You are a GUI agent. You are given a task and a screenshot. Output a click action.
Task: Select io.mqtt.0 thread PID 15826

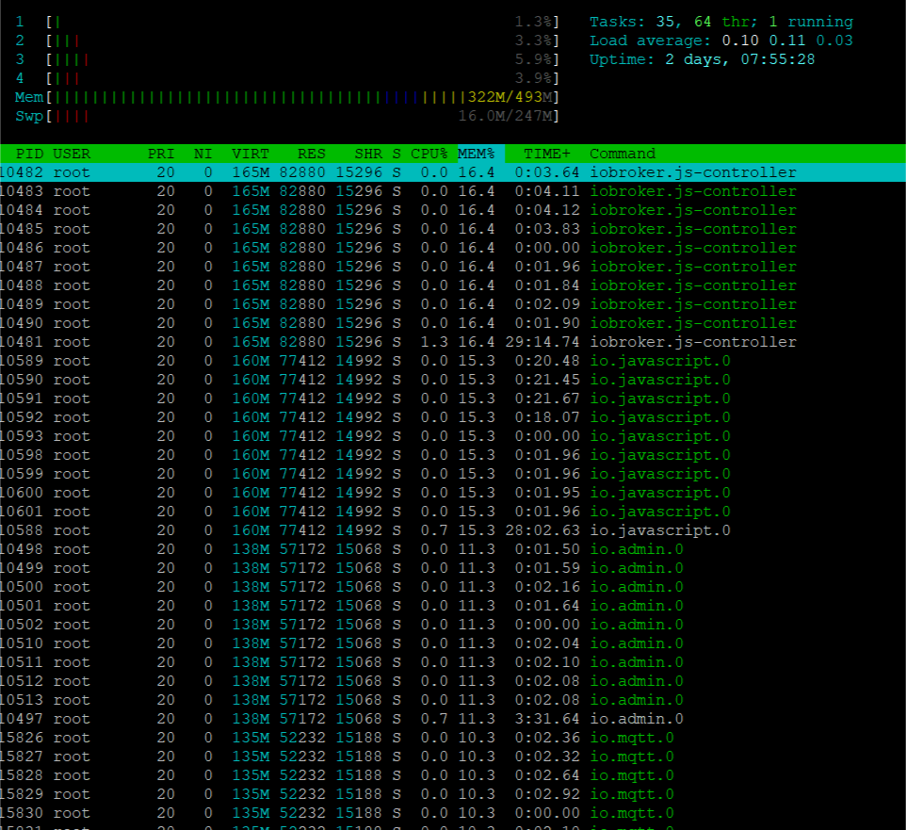[453, 738]
